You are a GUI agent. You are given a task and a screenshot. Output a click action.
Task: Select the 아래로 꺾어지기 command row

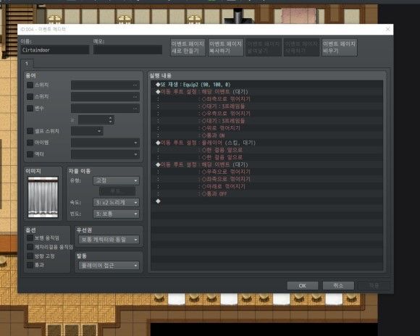pyautogui.click(x=266, y=186)
